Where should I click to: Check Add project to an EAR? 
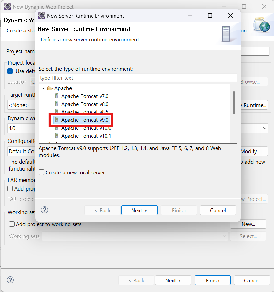pos(10,188)
